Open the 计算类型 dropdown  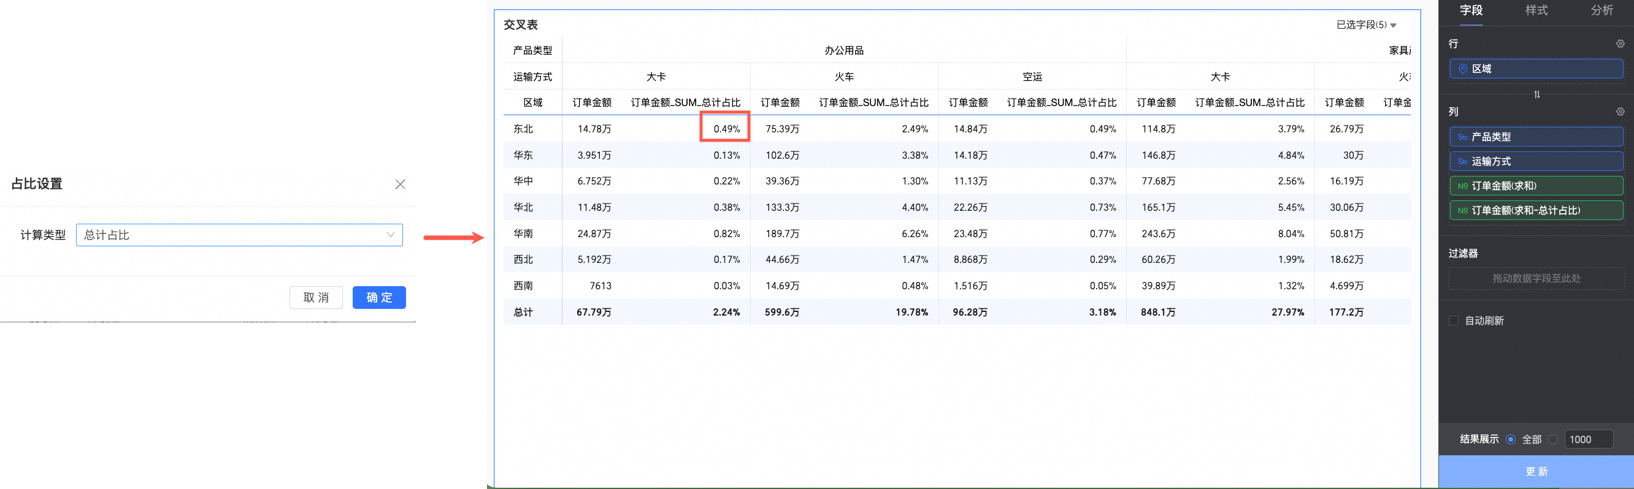(239, 235)
